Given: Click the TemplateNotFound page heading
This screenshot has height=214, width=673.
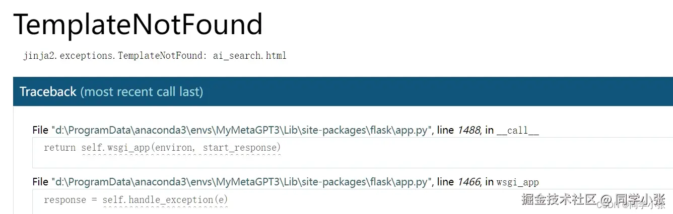Looking at the screenshot, I should [138, 24].
